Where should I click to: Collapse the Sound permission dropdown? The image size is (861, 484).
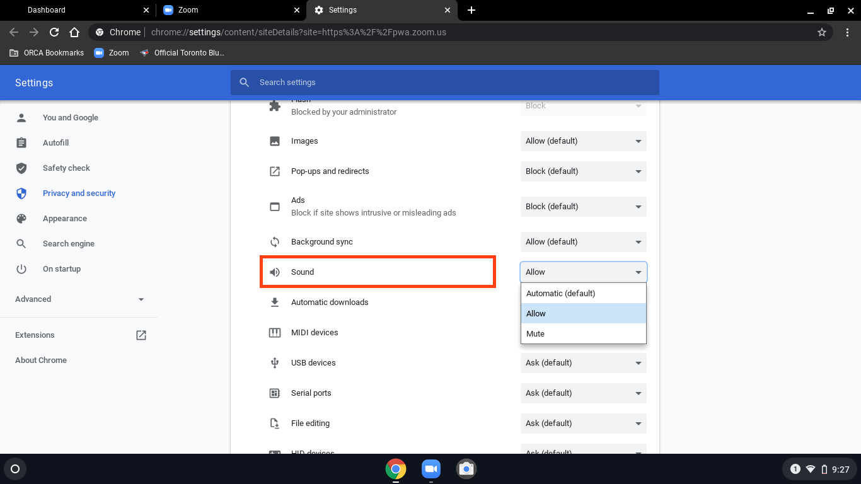pyautogui.click(x=584, y=272)
